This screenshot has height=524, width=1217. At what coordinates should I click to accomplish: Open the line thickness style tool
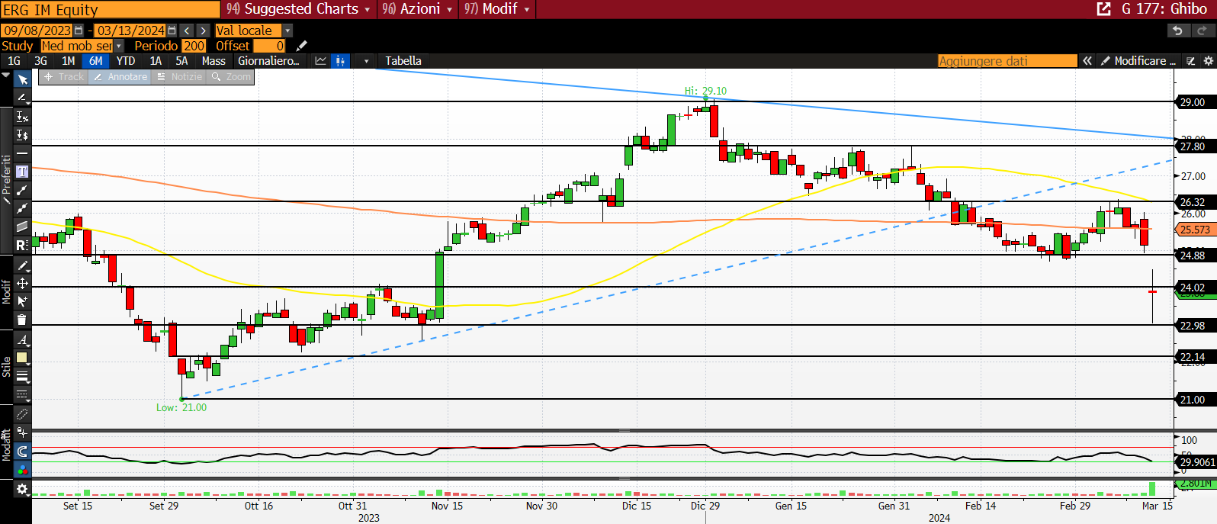point(22,376)
